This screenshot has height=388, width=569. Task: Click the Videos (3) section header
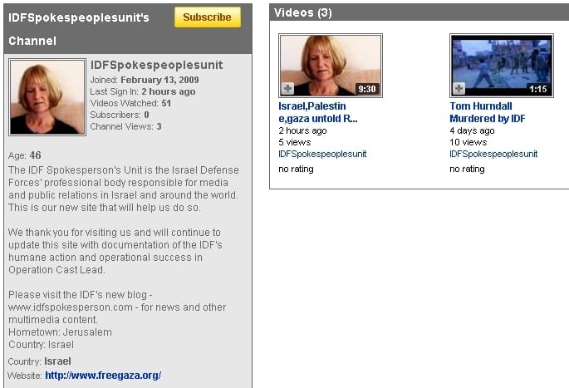pyautogui.click(x=303, y=12)
